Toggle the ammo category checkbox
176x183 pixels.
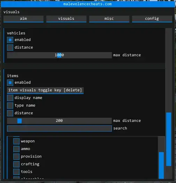pyautogui.click(x=16, y=149)
